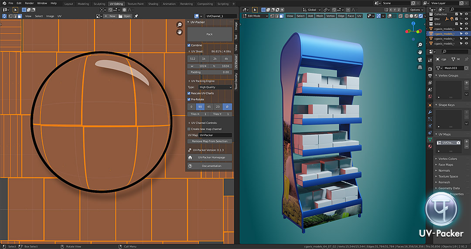Toggle the Rescale UV-Charts checkbox
Image resolution: width=471 pixels, height=249 pixels.
tap(189, 93)
